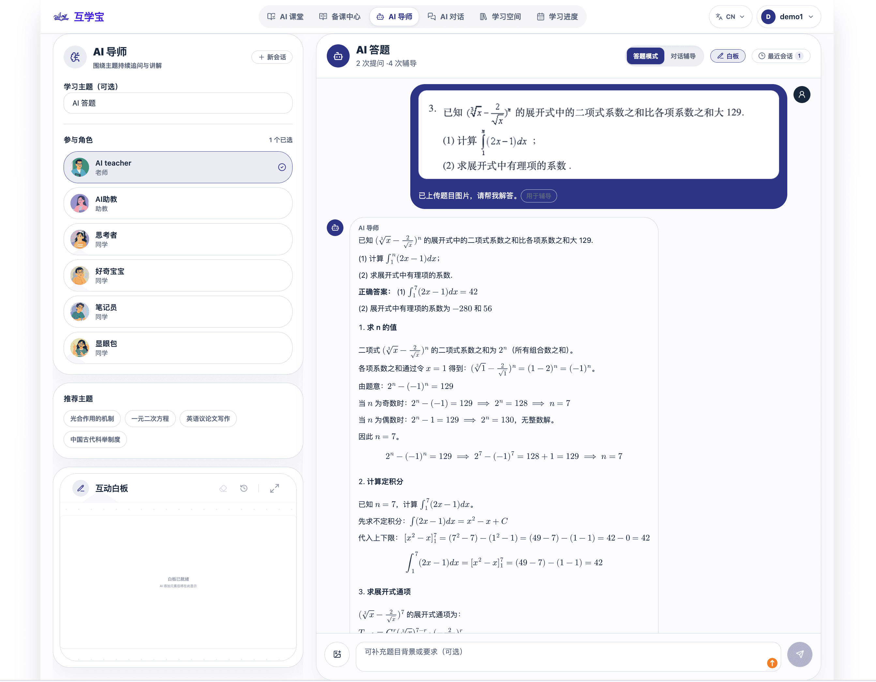Switch to 对话辅导 mode
The image size is (876, 682).
683,56
